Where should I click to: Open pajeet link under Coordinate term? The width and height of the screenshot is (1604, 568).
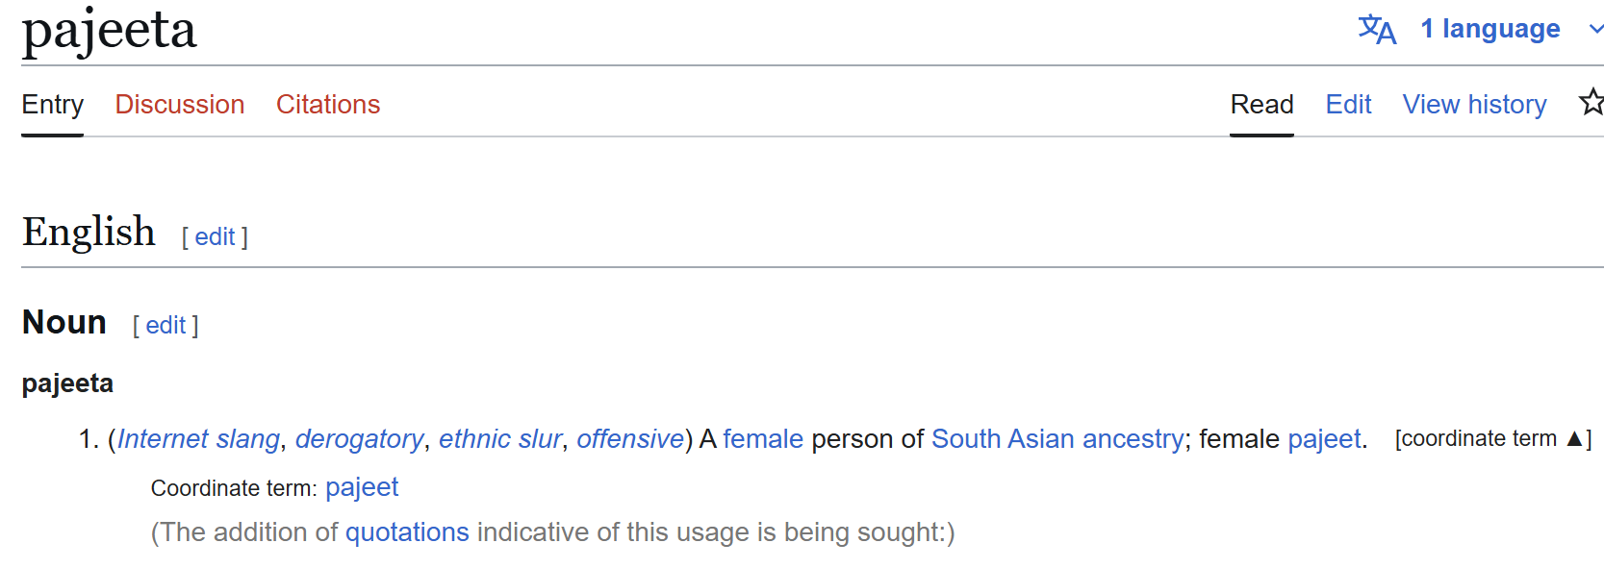[x=362, y=487]
